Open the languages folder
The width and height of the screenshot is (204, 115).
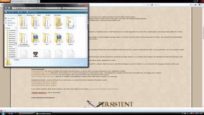click(59, 23)
